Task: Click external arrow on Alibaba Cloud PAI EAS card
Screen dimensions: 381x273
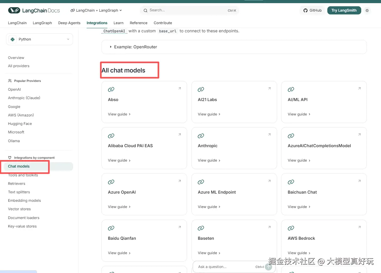Action: coord(180,135)
